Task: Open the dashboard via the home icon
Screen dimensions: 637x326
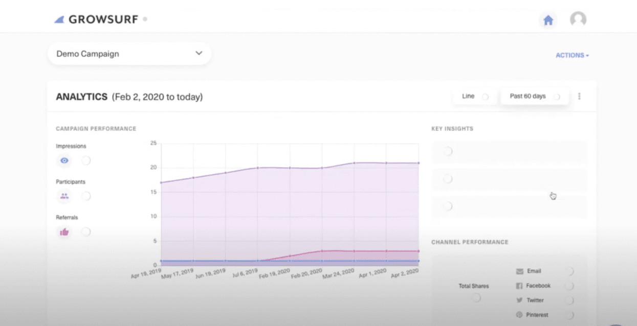Action: click(548, 20)
